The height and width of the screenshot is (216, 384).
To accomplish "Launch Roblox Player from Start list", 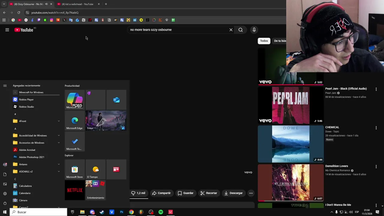I will point(36,100).
